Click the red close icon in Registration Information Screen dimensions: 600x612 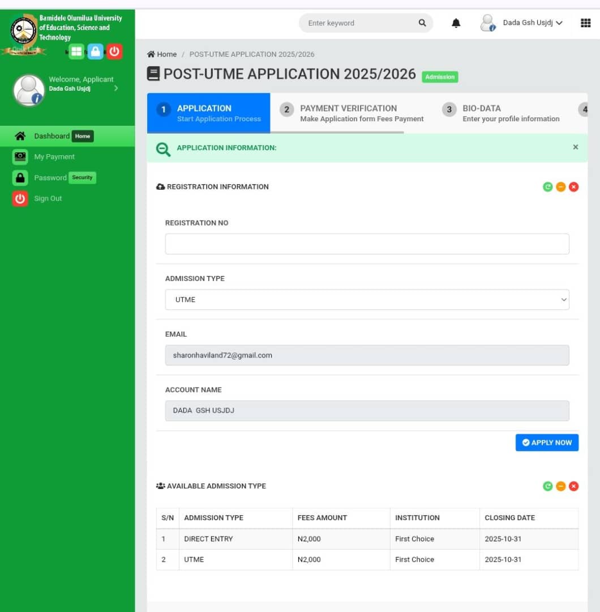[x=573, y=186]
